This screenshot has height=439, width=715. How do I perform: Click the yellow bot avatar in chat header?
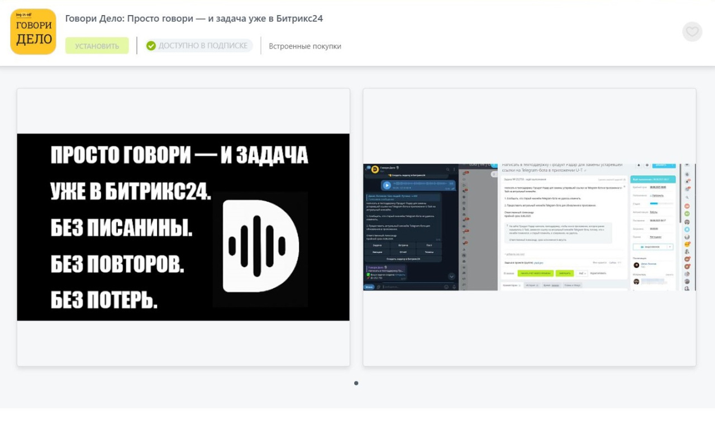(375, 169)
